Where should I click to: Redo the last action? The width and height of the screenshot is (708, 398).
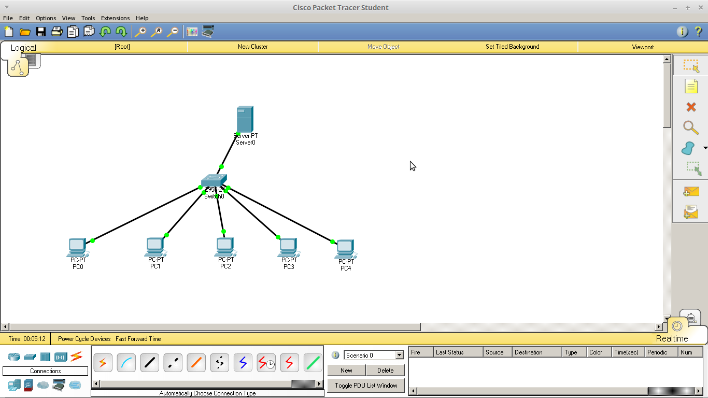[x=121, y=32]
